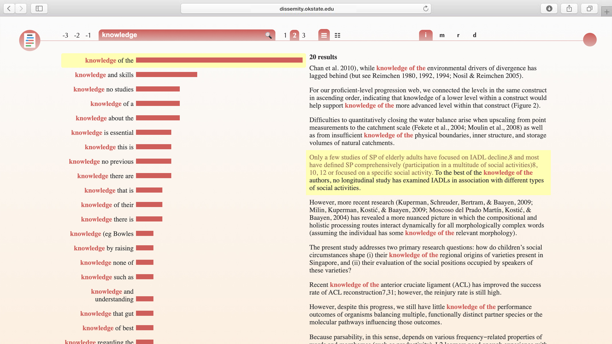Screen dimensions: 612x344
Task: Click the magnifying glass search icon
Action: pyautogui.click(x=268, y=35)
